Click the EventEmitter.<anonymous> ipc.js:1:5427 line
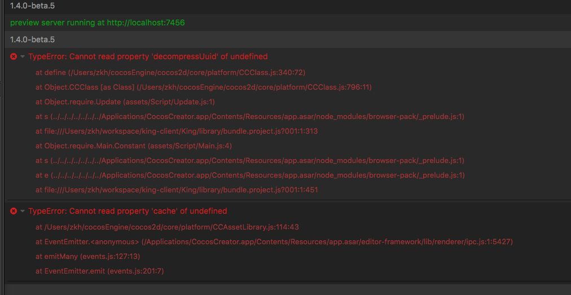Screen dimensions: 571x295 [274, 241]
